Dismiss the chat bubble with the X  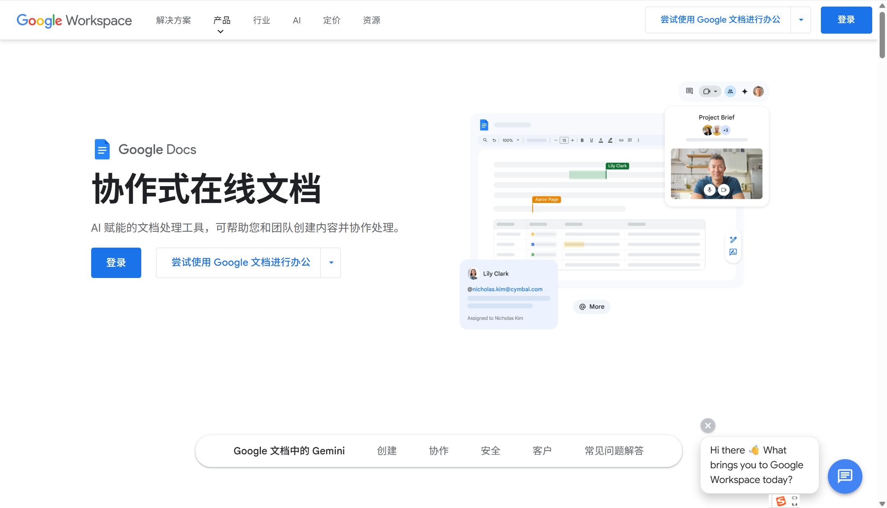coord(708,425)
